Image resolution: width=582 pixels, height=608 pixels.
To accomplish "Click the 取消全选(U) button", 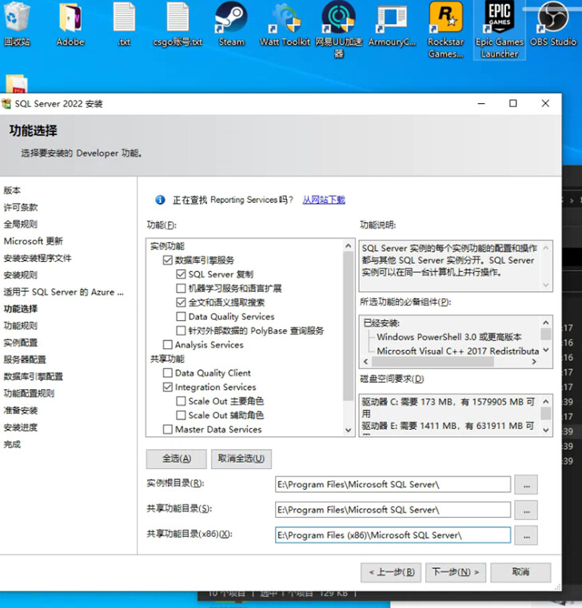I will (x=241, y=459).
